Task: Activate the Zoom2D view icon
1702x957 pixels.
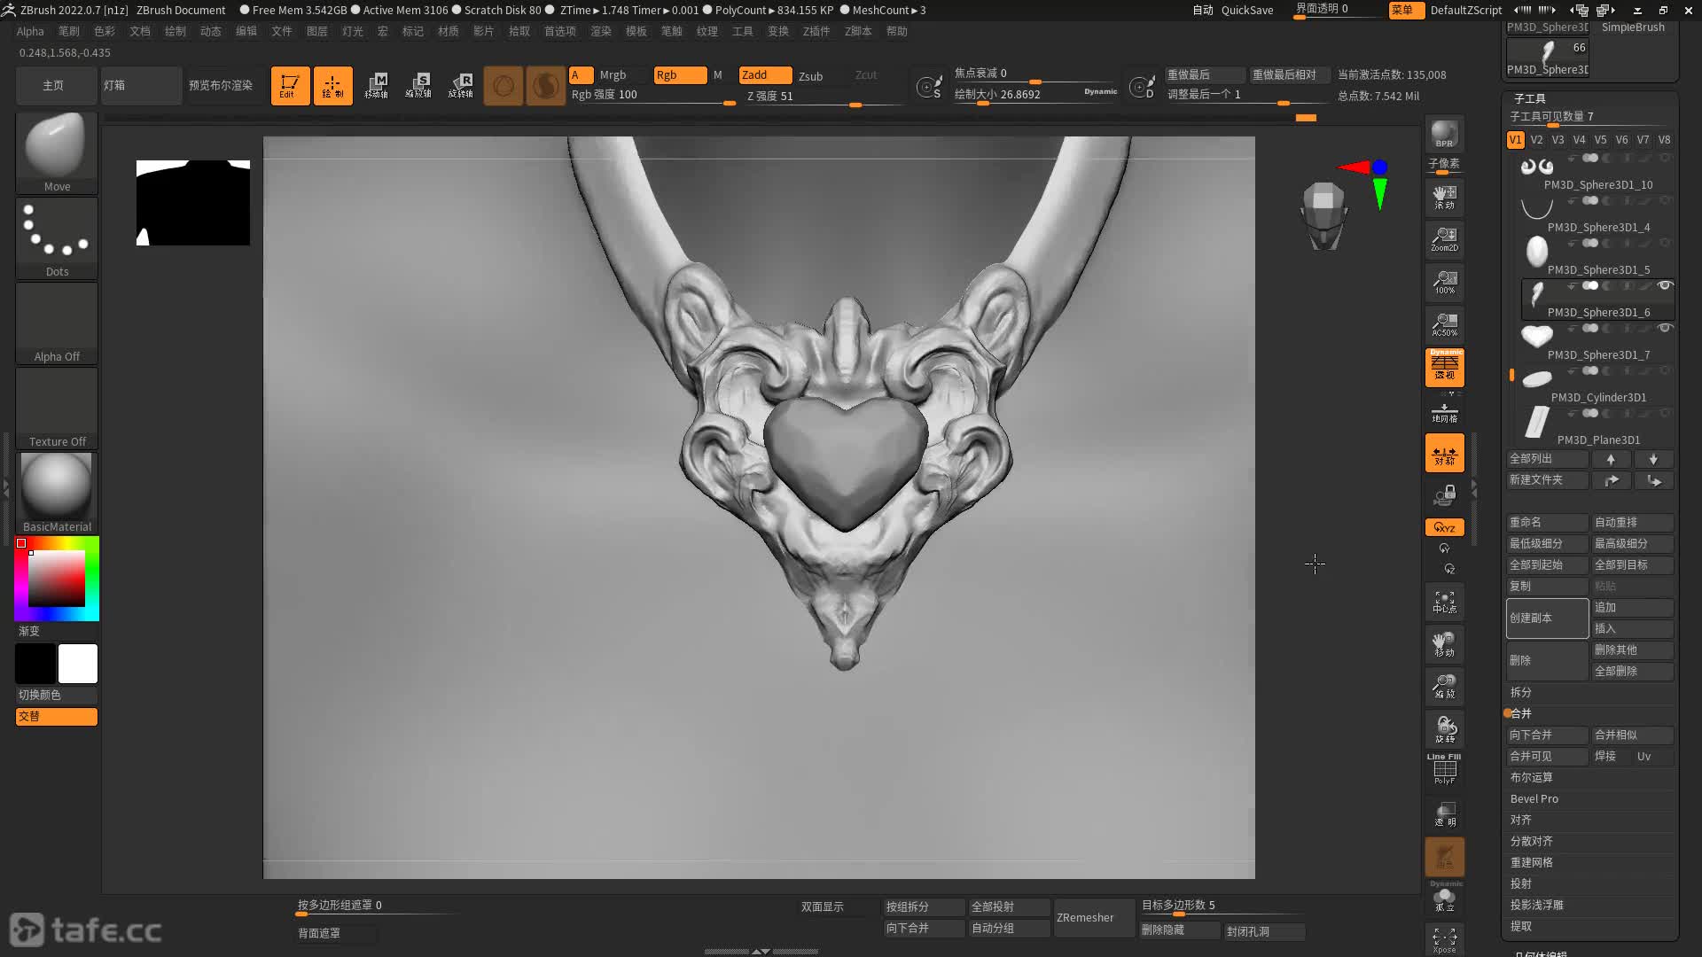Action: click(1444, 239)
